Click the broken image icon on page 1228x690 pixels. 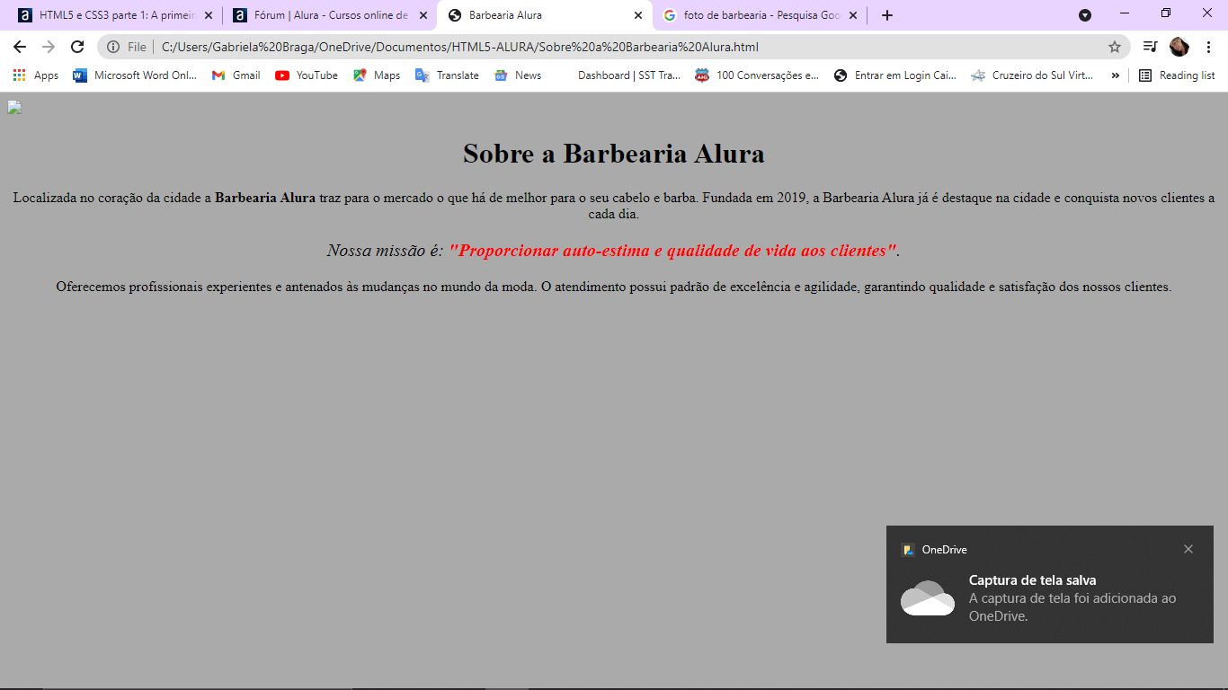coord(14,108)
